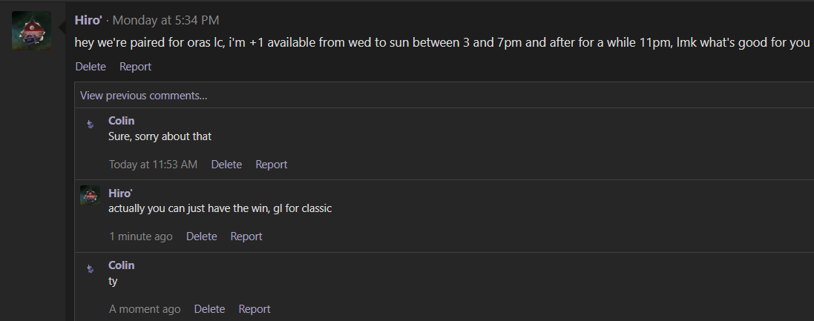Open Hiro' username on the main profile post

[x=88, y=20]
